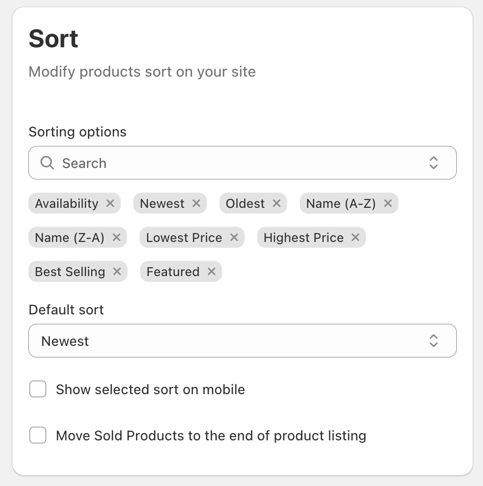Remove the Newest sorting tag
483x486 pixels.
pyautogui.click(x=196, y=204)
